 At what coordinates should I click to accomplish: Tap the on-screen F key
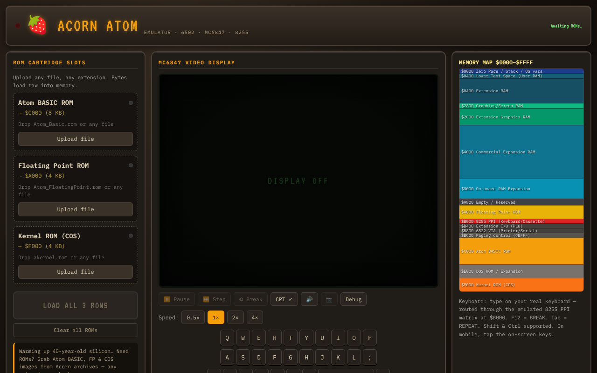click(275, 357)
